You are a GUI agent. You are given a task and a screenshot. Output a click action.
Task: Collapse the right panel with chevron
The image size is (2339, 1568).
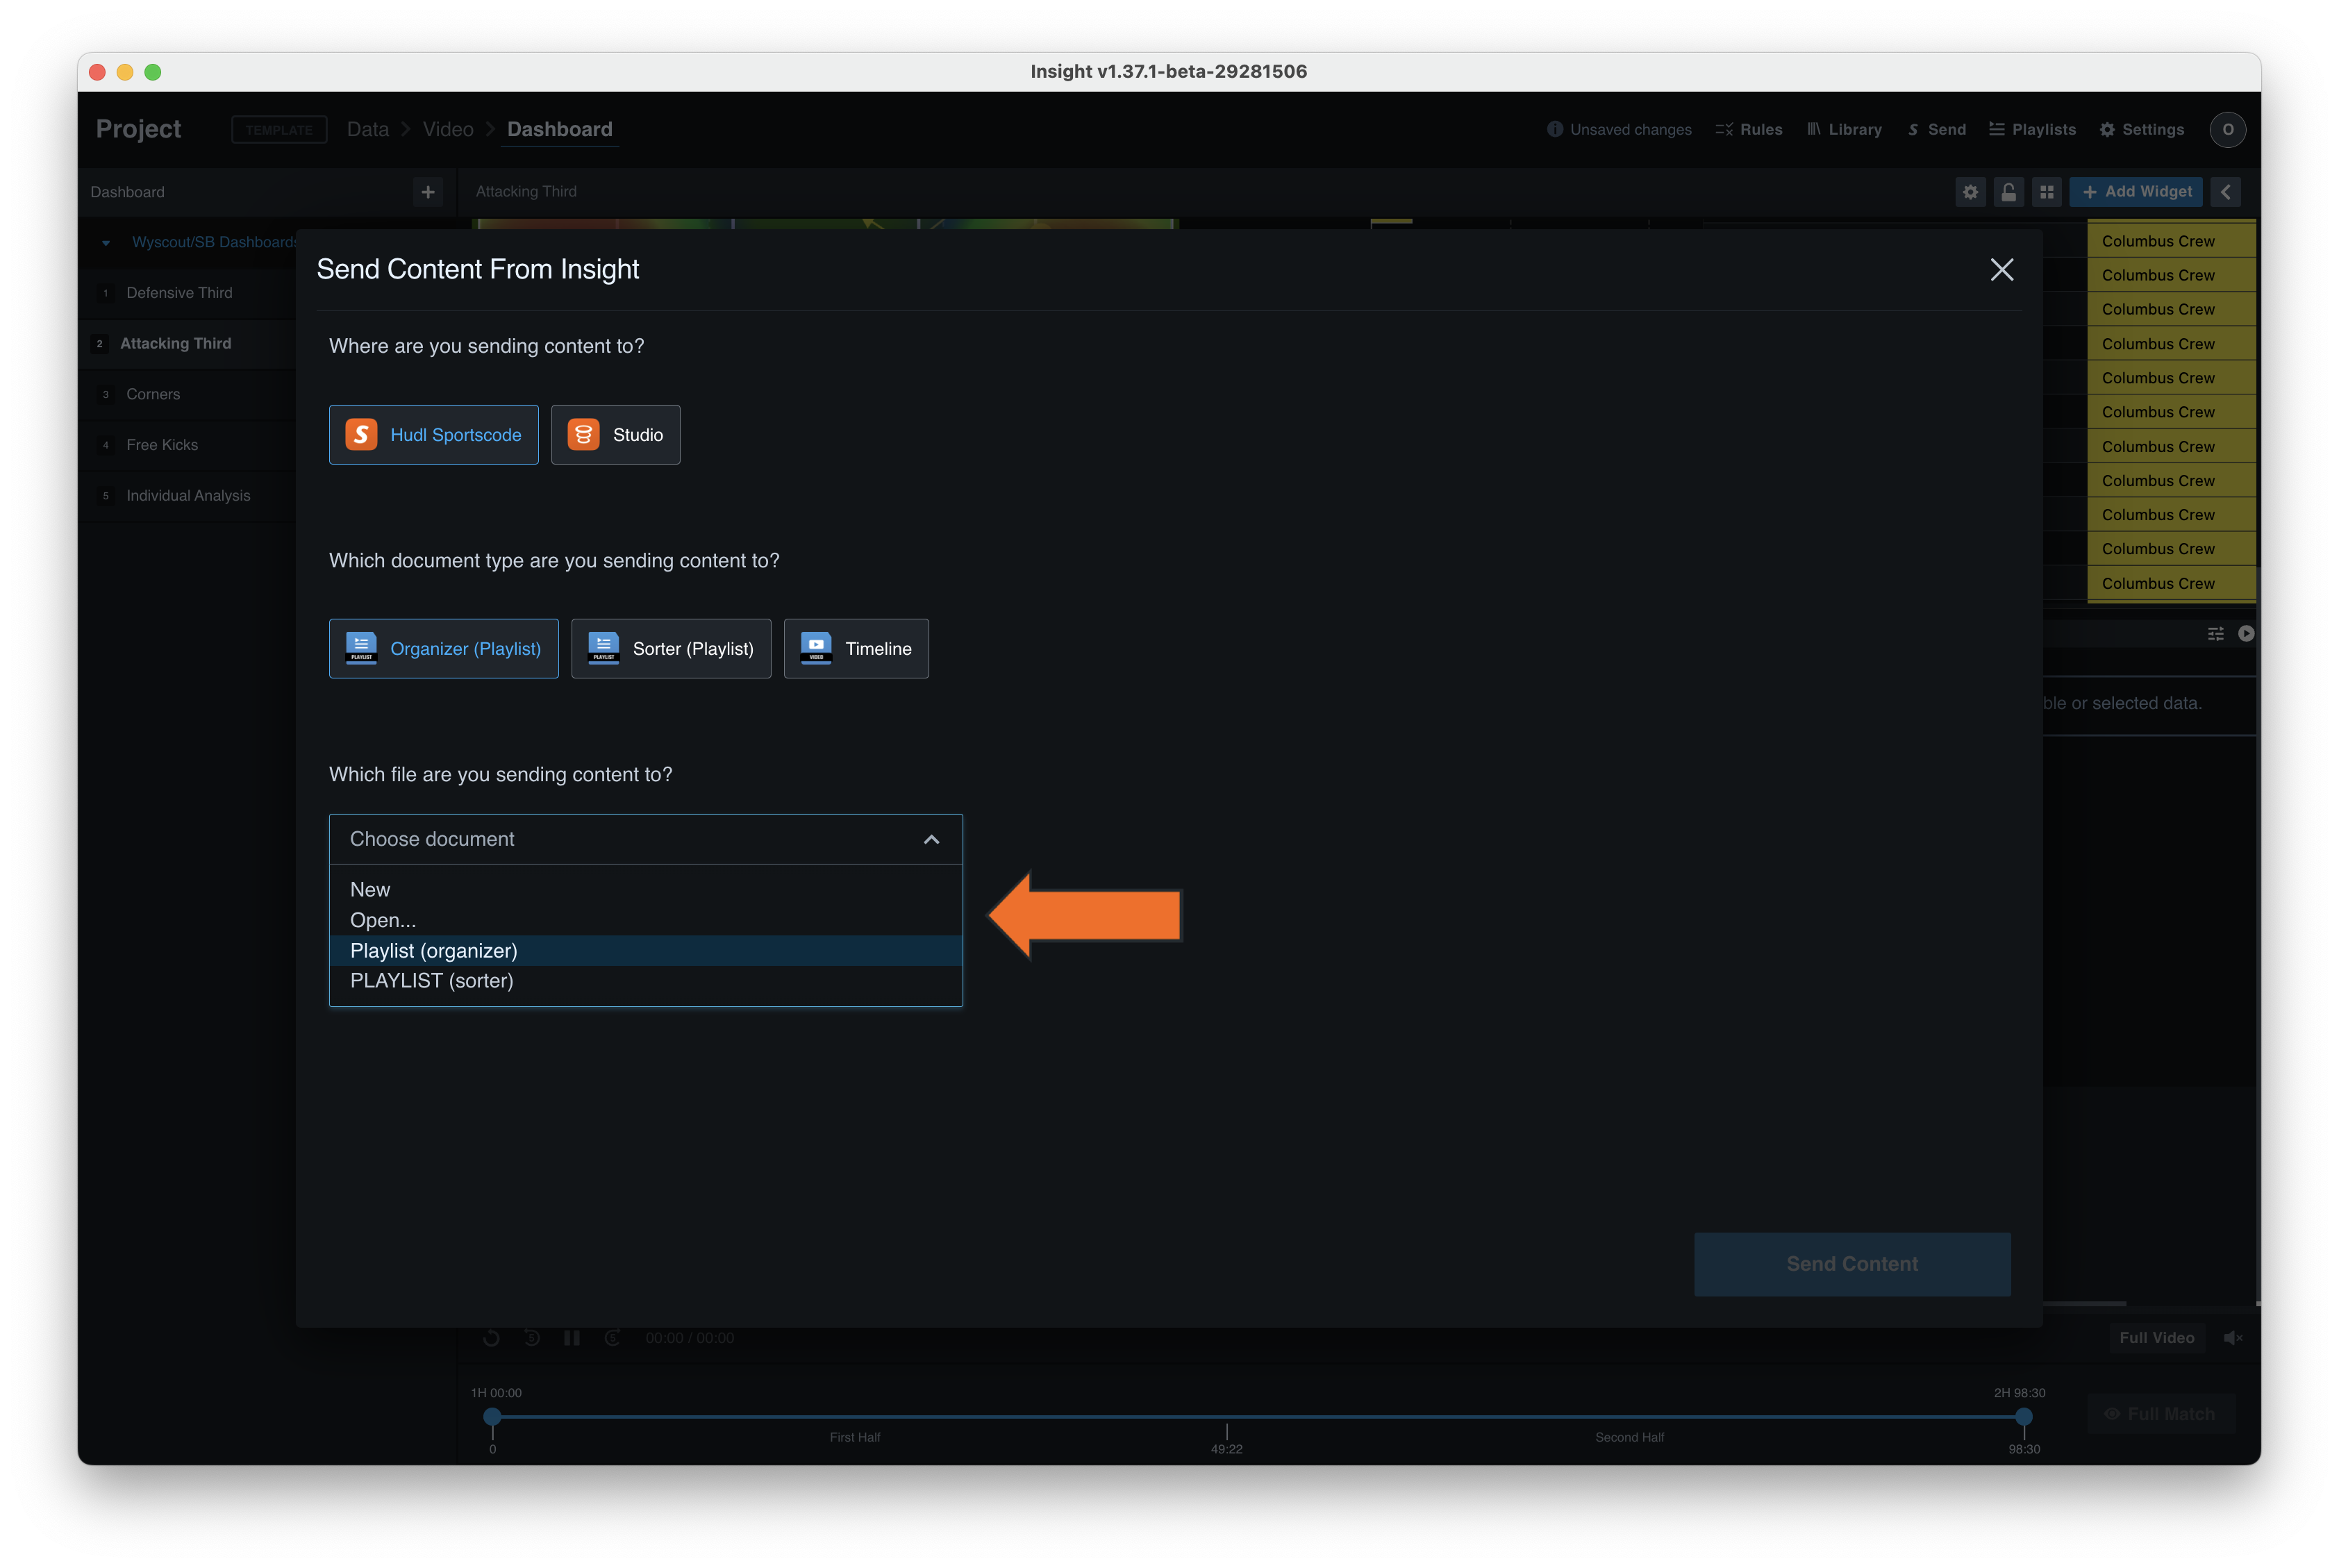click(x=2225, y=192)
